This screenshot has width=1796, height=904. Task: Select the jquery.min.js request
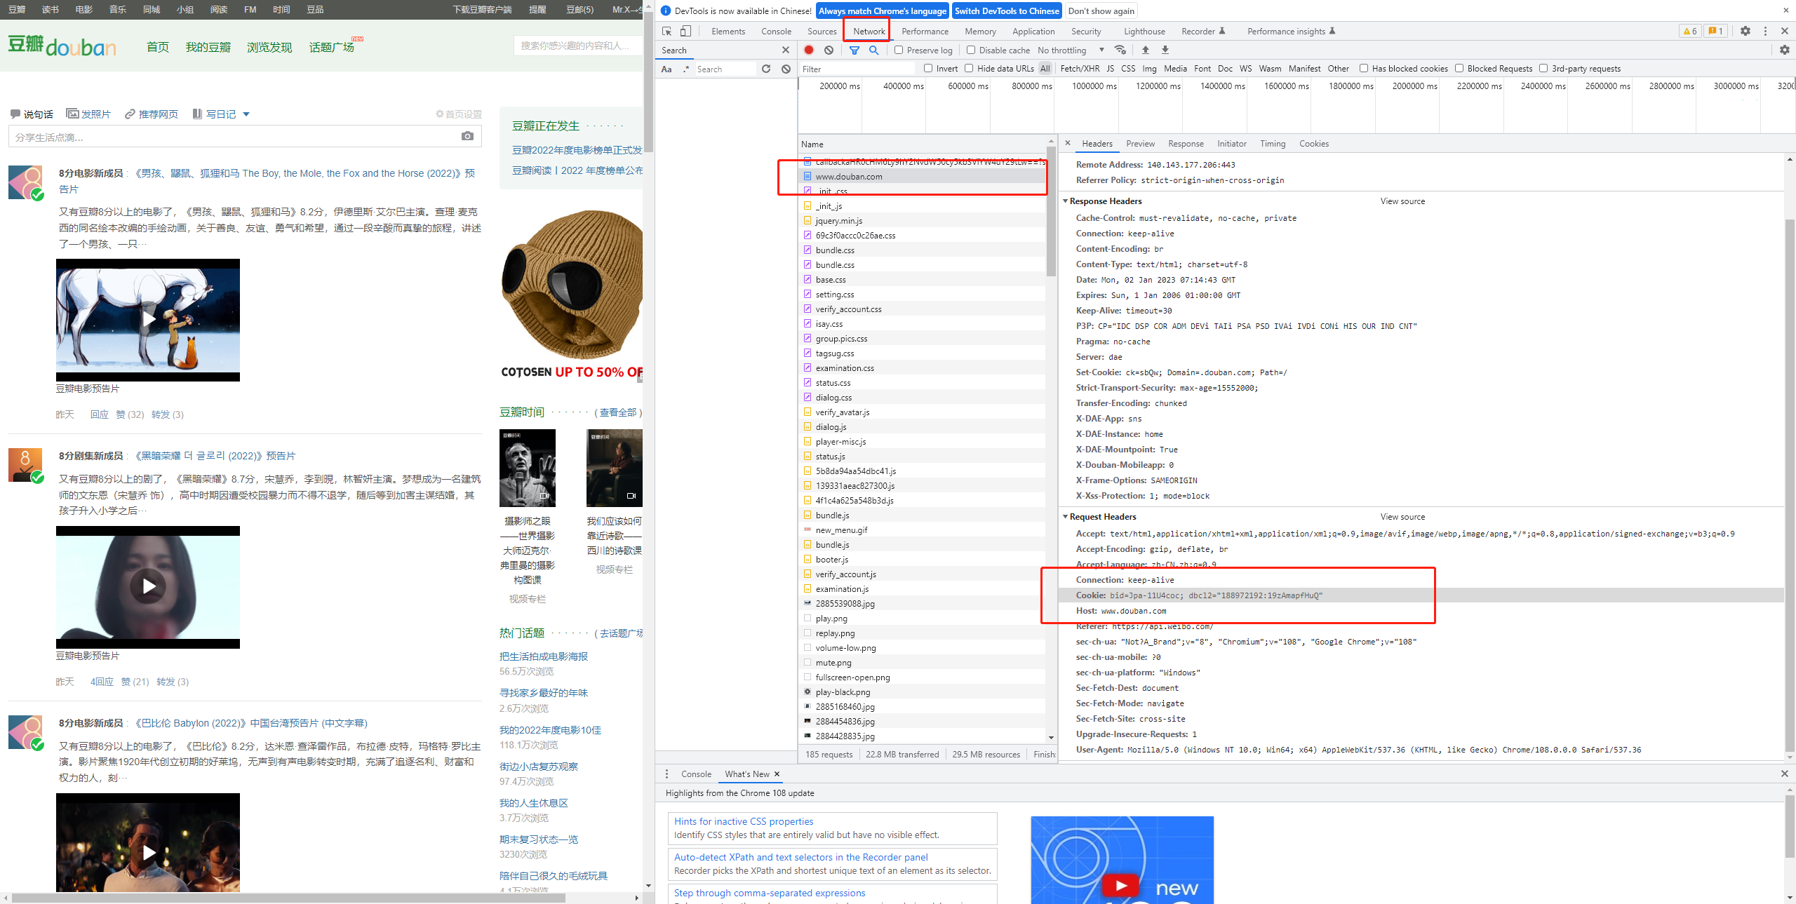click(839, 221)
